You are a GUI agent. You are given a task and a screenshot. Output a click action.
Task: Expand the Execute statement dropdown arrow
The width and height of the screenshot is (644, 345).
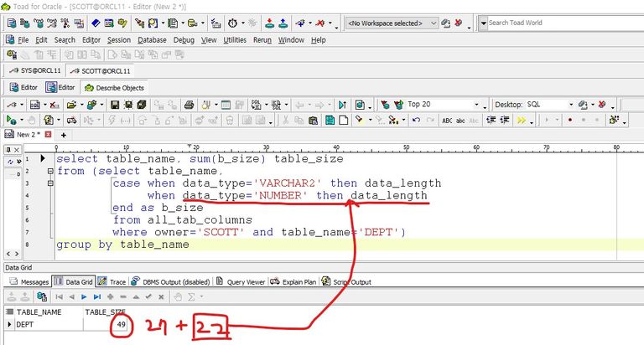pos(21,121)
